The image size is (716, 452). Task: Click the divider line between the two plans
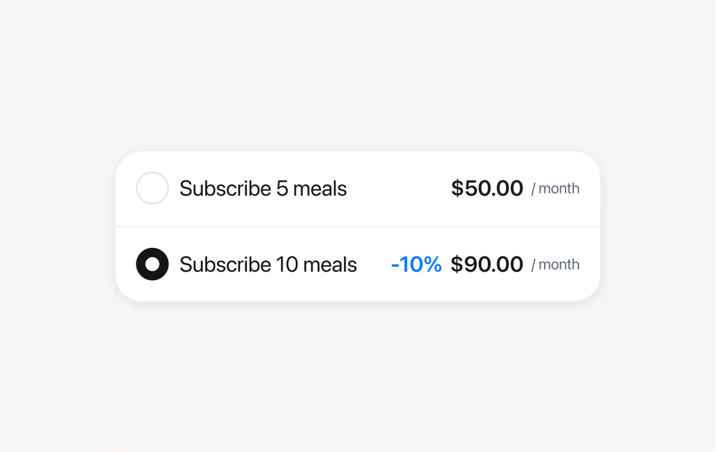click(x=358, y=226)
